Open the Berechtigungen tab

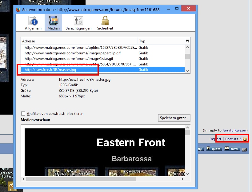point(78,23)
